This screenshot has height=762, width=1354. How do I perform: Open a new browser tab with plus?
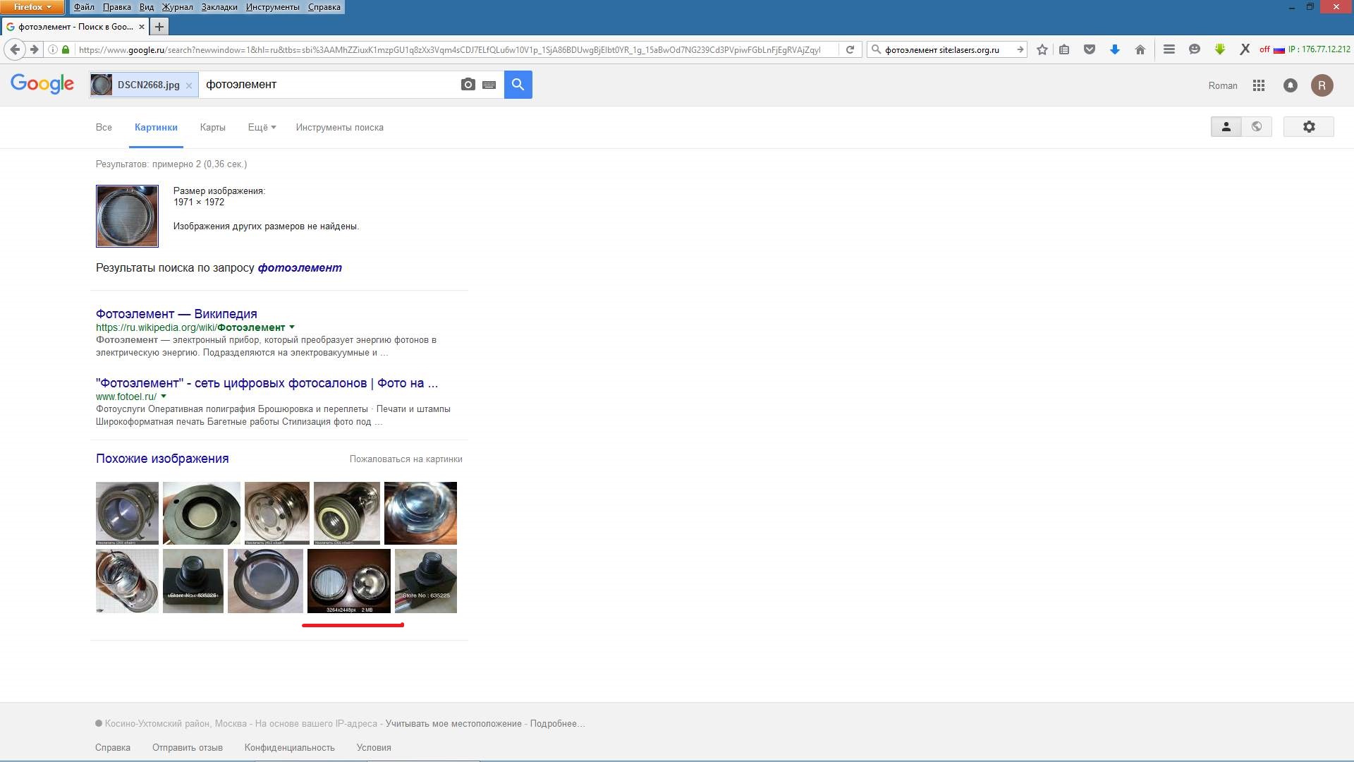coord(159,27)
